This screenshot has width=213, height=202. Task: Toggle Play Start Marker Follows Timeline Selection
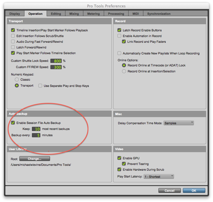click(13, 53)
